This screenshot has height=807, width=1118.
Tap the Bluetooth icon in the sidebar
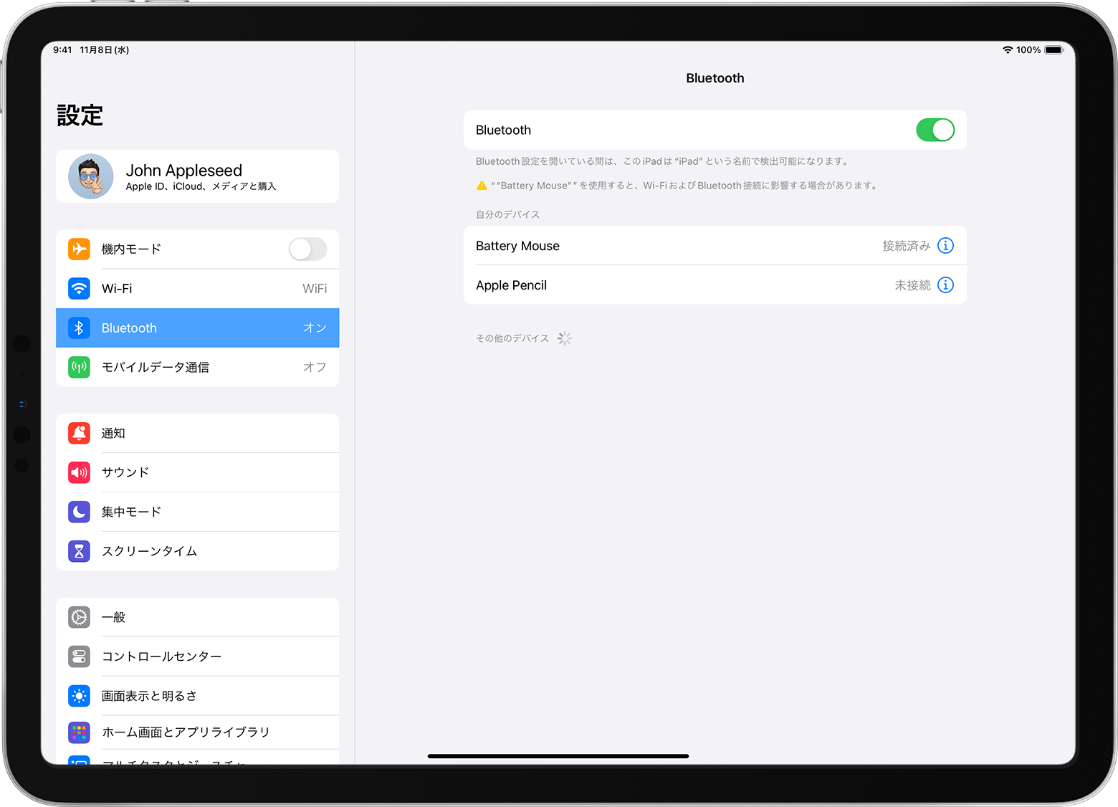[79, 328]
